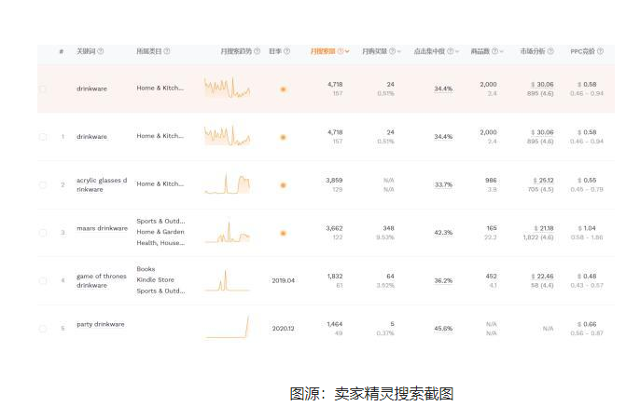Expand the 商品数 column sort arrow
The image size is (640, 420).
coord(501,51)
